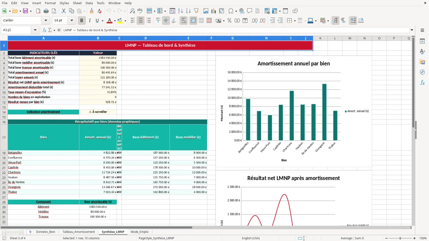Toggle Italic formatting
429x241 pixels.
click(x=90, y=21)
